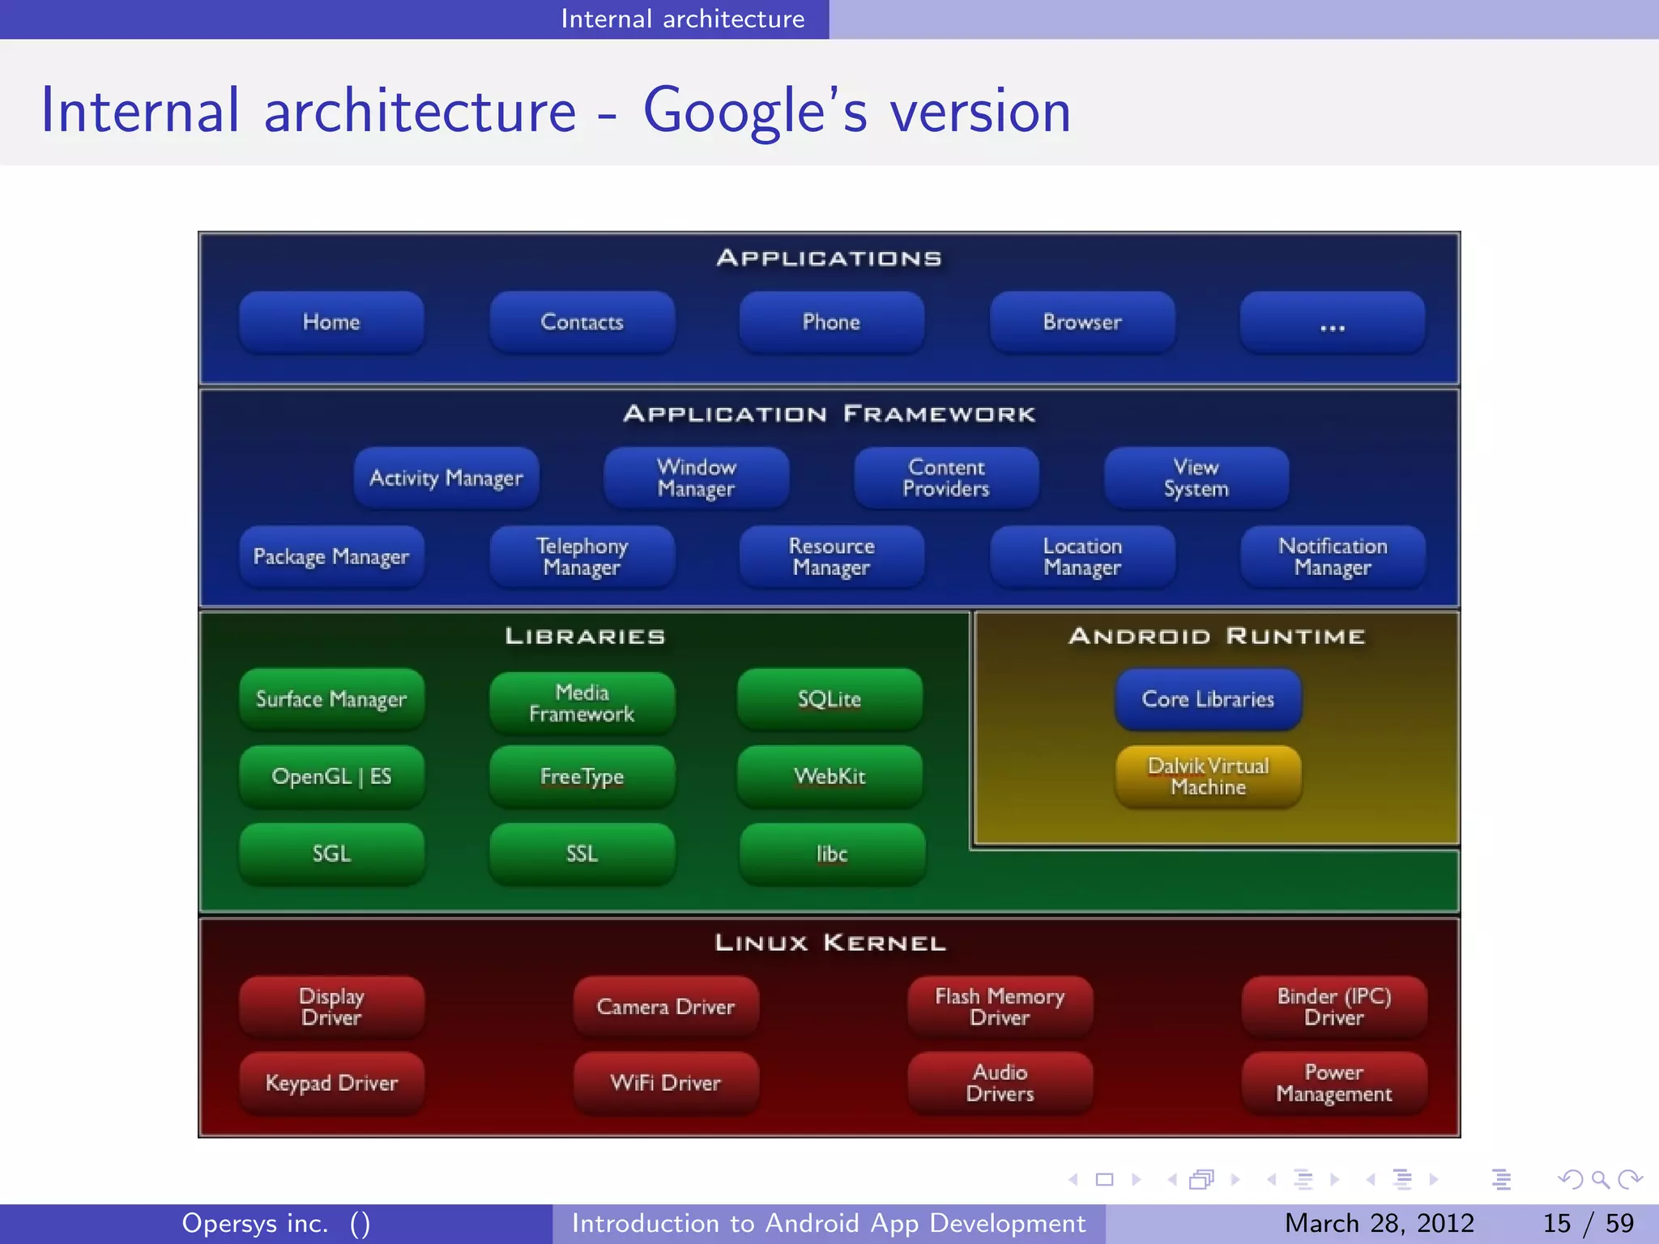This screenshot has height=1244, width=1659.
Task: Select the Package Manager box
Action: 331,556
